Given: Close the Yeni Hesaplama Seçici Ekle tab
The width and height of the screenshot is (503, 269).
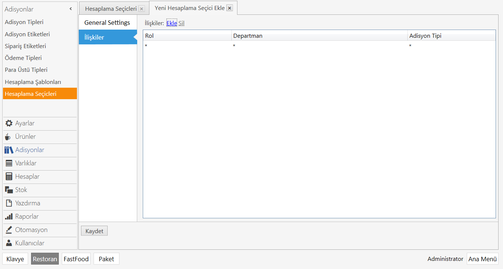Looking at the screenshot, I should tap(230, 8).
